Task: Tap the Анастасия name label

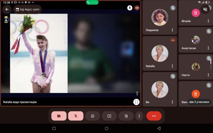Action: [189, 48]
